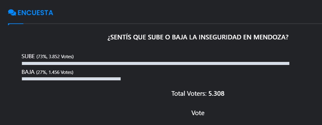Select the SUBE option label

pyautogui.click(x=28, y=56)
